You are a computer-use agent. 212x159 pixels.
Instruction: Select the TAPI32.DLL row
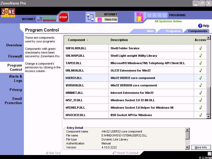[135, 63]
